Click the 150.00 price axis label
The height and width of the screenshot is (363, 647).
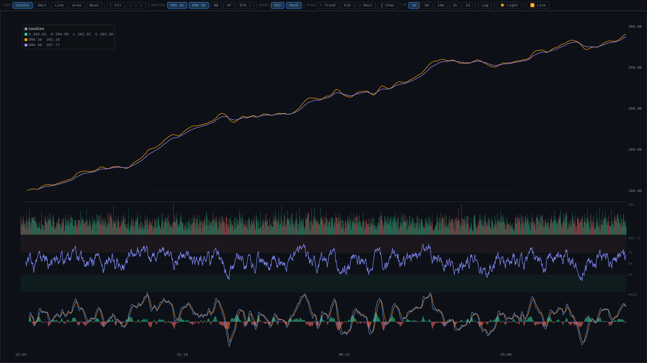click(635, 150)
